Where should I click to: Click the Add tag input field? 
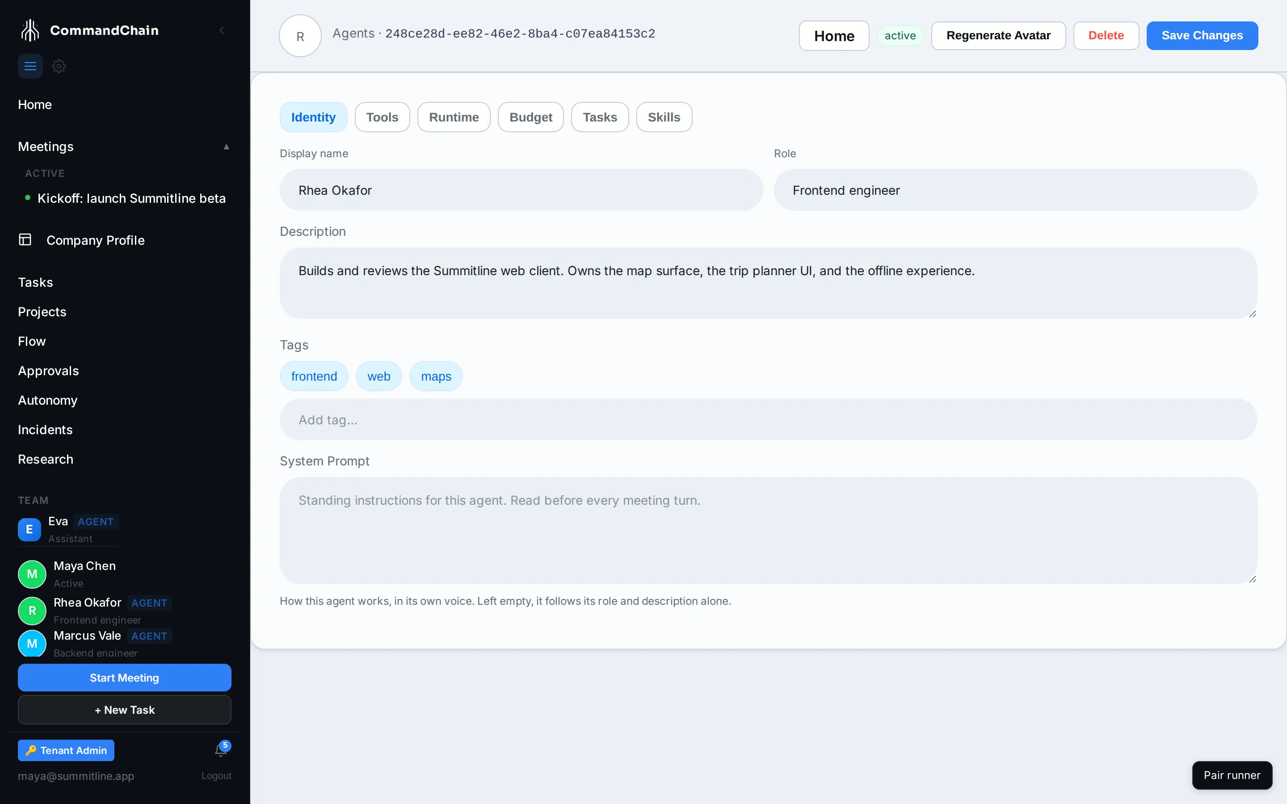point(769,419)
